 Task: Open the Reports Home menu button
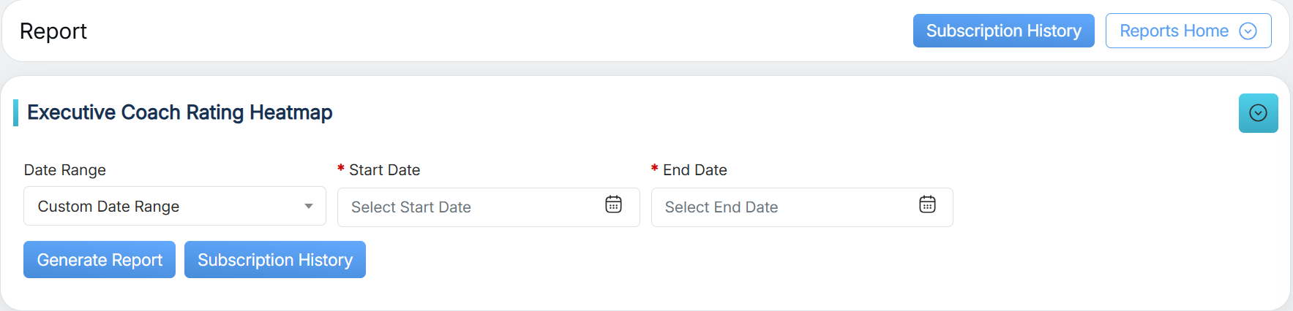click(1174, 31)
